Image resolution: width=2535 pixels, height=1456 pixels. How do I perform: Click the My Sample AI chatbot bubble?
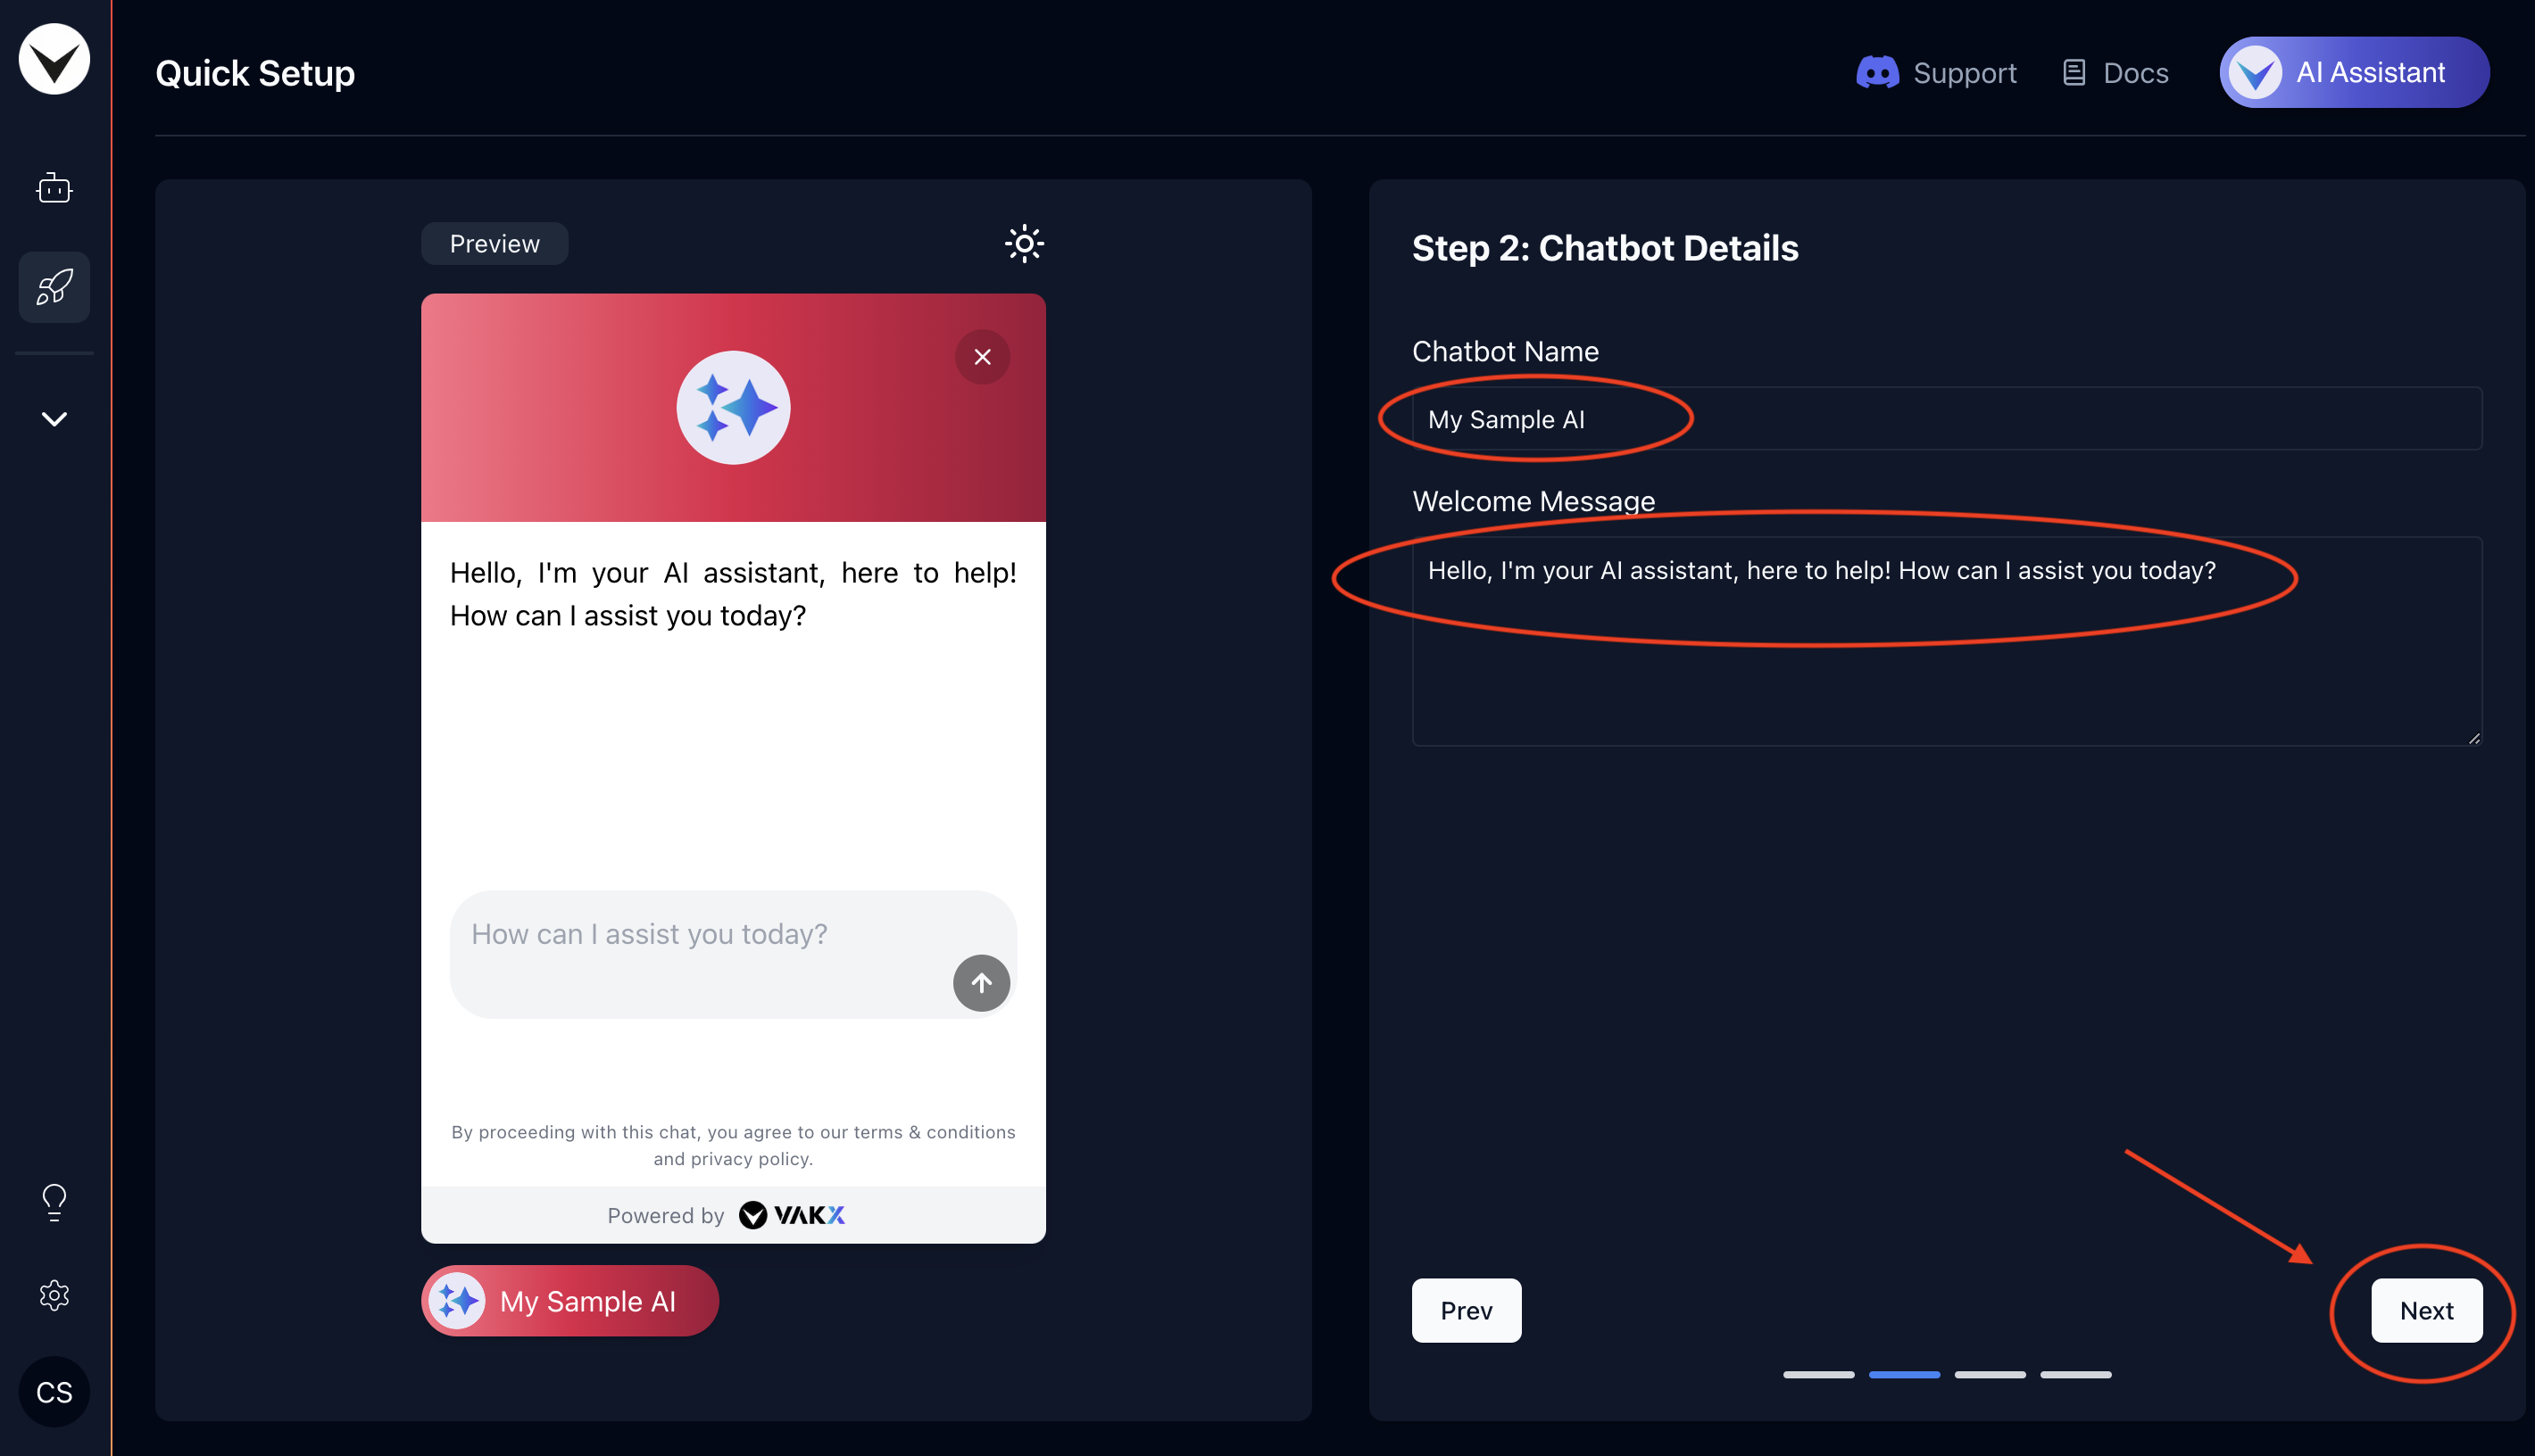click(569, 1300)
